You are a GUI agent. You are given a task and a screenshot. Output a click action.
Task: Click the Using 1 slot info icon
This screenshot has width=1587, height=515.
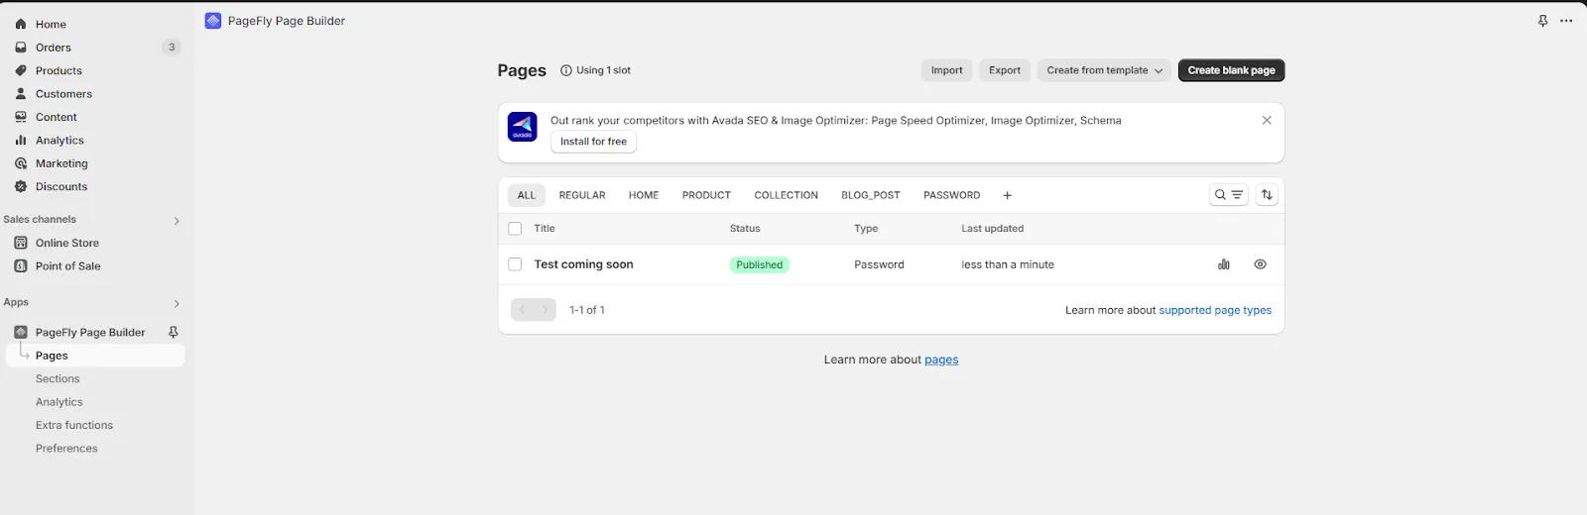point(566,70)
